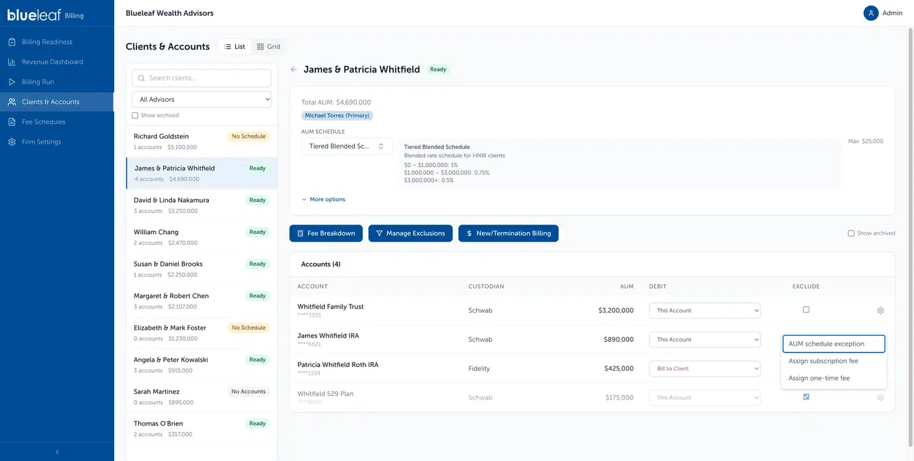Click Patricia Whitfield Roth IRA account name
This screenshot has width=914, height=461.
(x=338, y=364)
